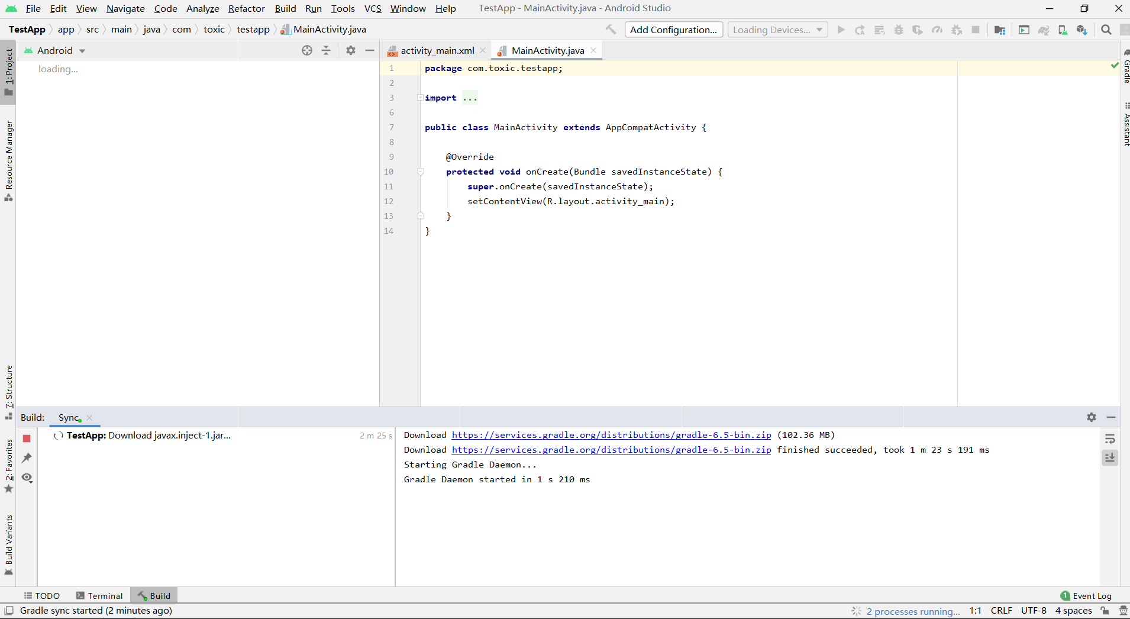The image size is (1130, 619).
Task: Close the Sync build tab
Action: pyautogui.click(x=89, y=417)
